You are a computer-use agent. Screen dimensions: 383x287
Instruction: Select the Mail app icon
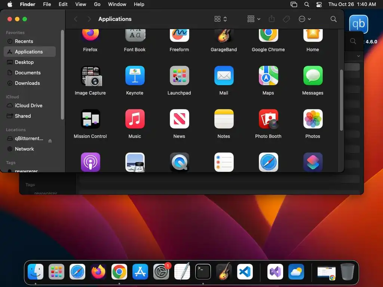(x=224, y=75)
